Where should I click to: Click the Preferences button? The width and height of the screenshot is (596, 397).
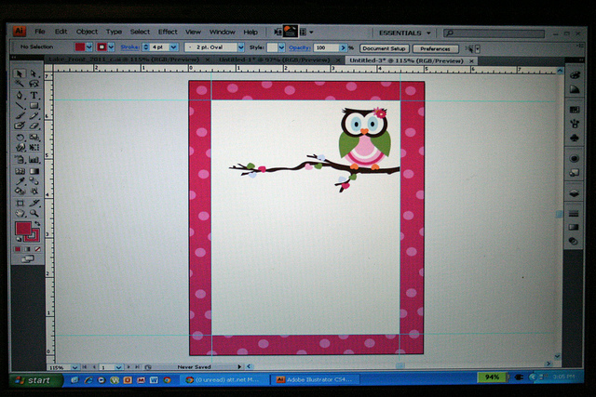435,49
